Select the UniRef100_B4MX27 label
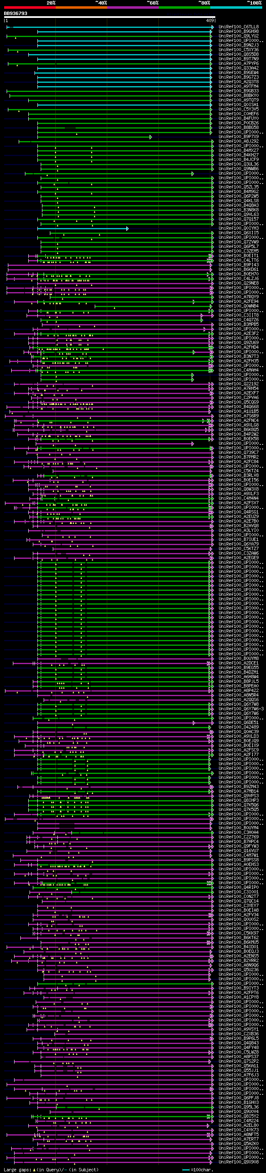 [x=239, y=150]
